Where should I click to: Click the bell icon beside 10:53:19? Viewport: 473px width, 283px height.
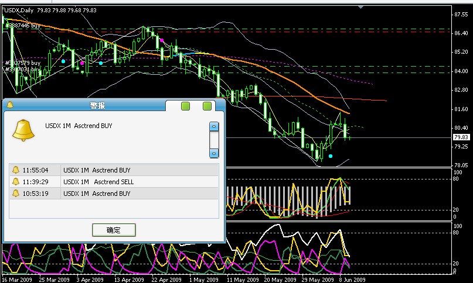(x=15, y=194)
